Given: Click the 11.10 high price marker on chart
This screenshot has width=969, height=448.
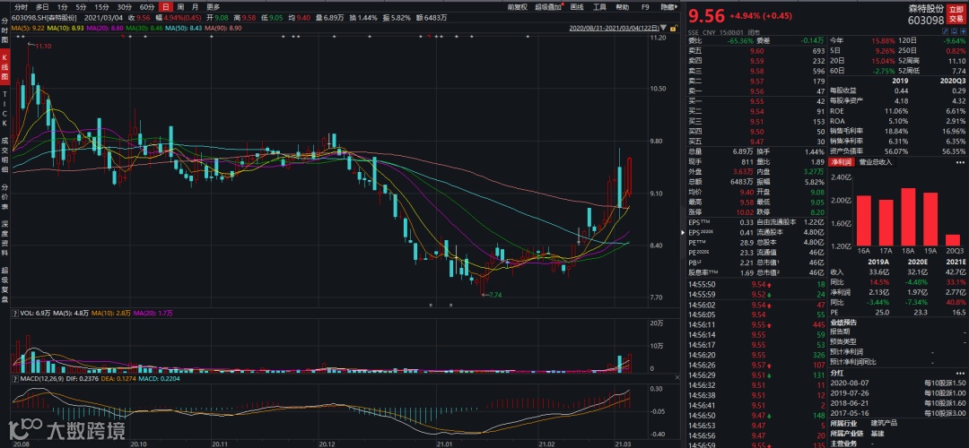Looking at the screenshot, I should (43, 47).
